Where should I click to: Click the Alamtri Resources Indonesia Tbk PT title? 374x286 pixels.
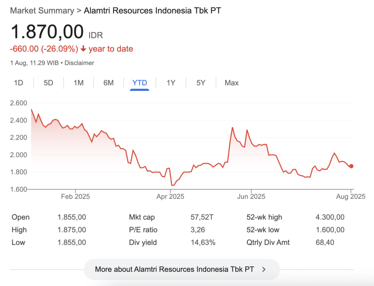point(152,11)
